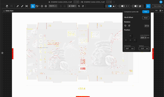Screen dimensions: 164x97
Task: Click the A: 1 | B: 1 page indicator
Action: tap(72, 6)
